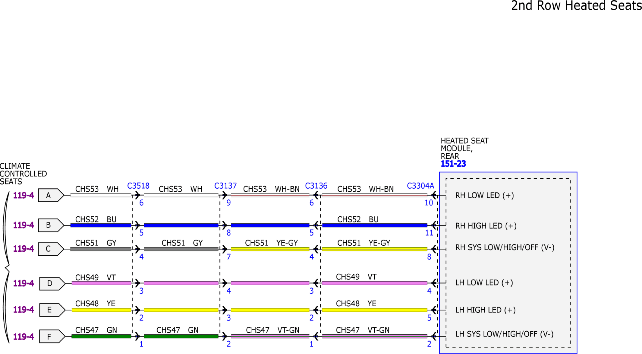The height and width of the screenshot is (354, 642).
Task: Open the C3304A connector label
Action: tap(420, 186)
